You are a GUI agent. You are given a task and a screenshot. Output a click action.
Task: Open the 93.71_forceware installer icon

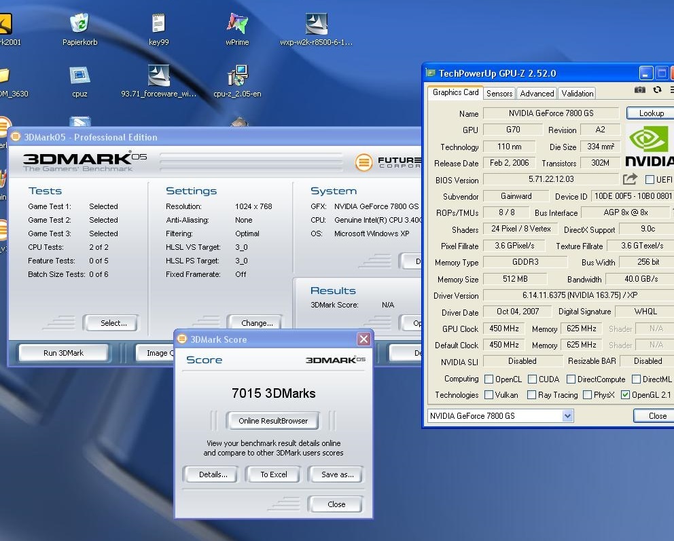click(x=158, y=77)
